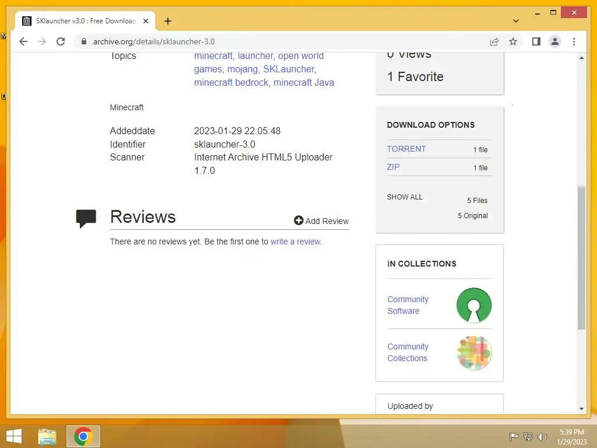Image resolution: width=597 pixels, height=448 pixels.
Task: Open the browser side panel icon
Action: pos(536,41)
